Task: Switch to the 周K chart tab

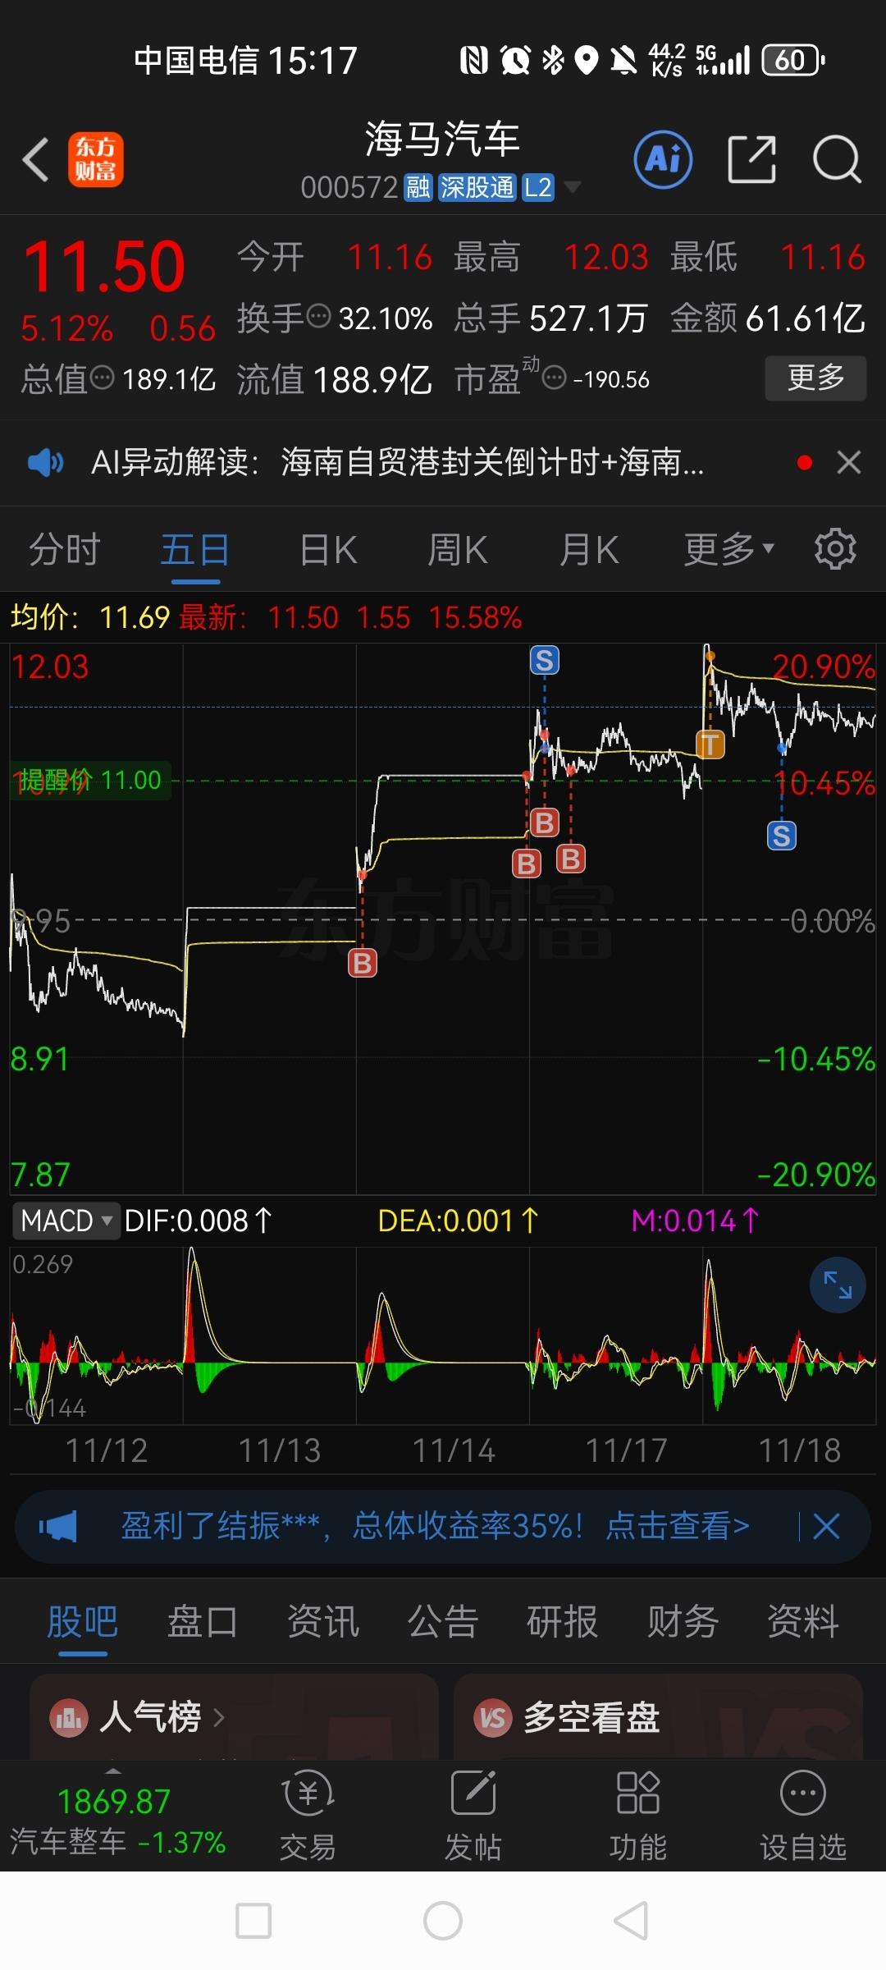Action: [x=458, y=550]
